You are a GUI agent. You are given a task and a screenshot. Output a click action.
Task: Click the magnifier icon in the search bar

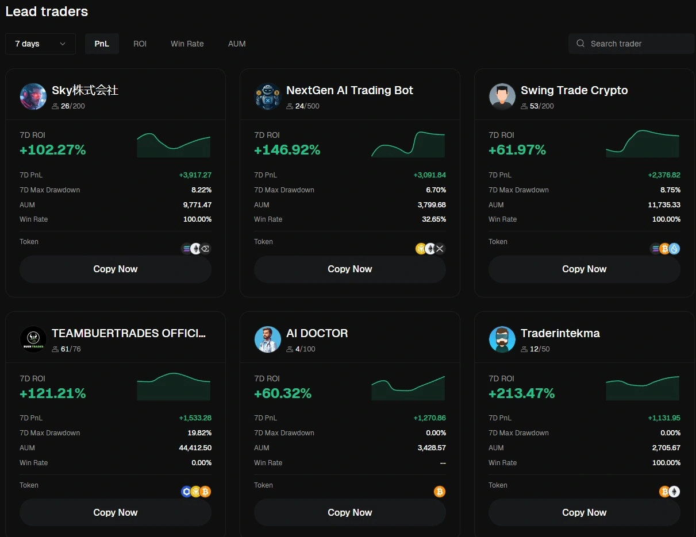[x=580, y=43]
